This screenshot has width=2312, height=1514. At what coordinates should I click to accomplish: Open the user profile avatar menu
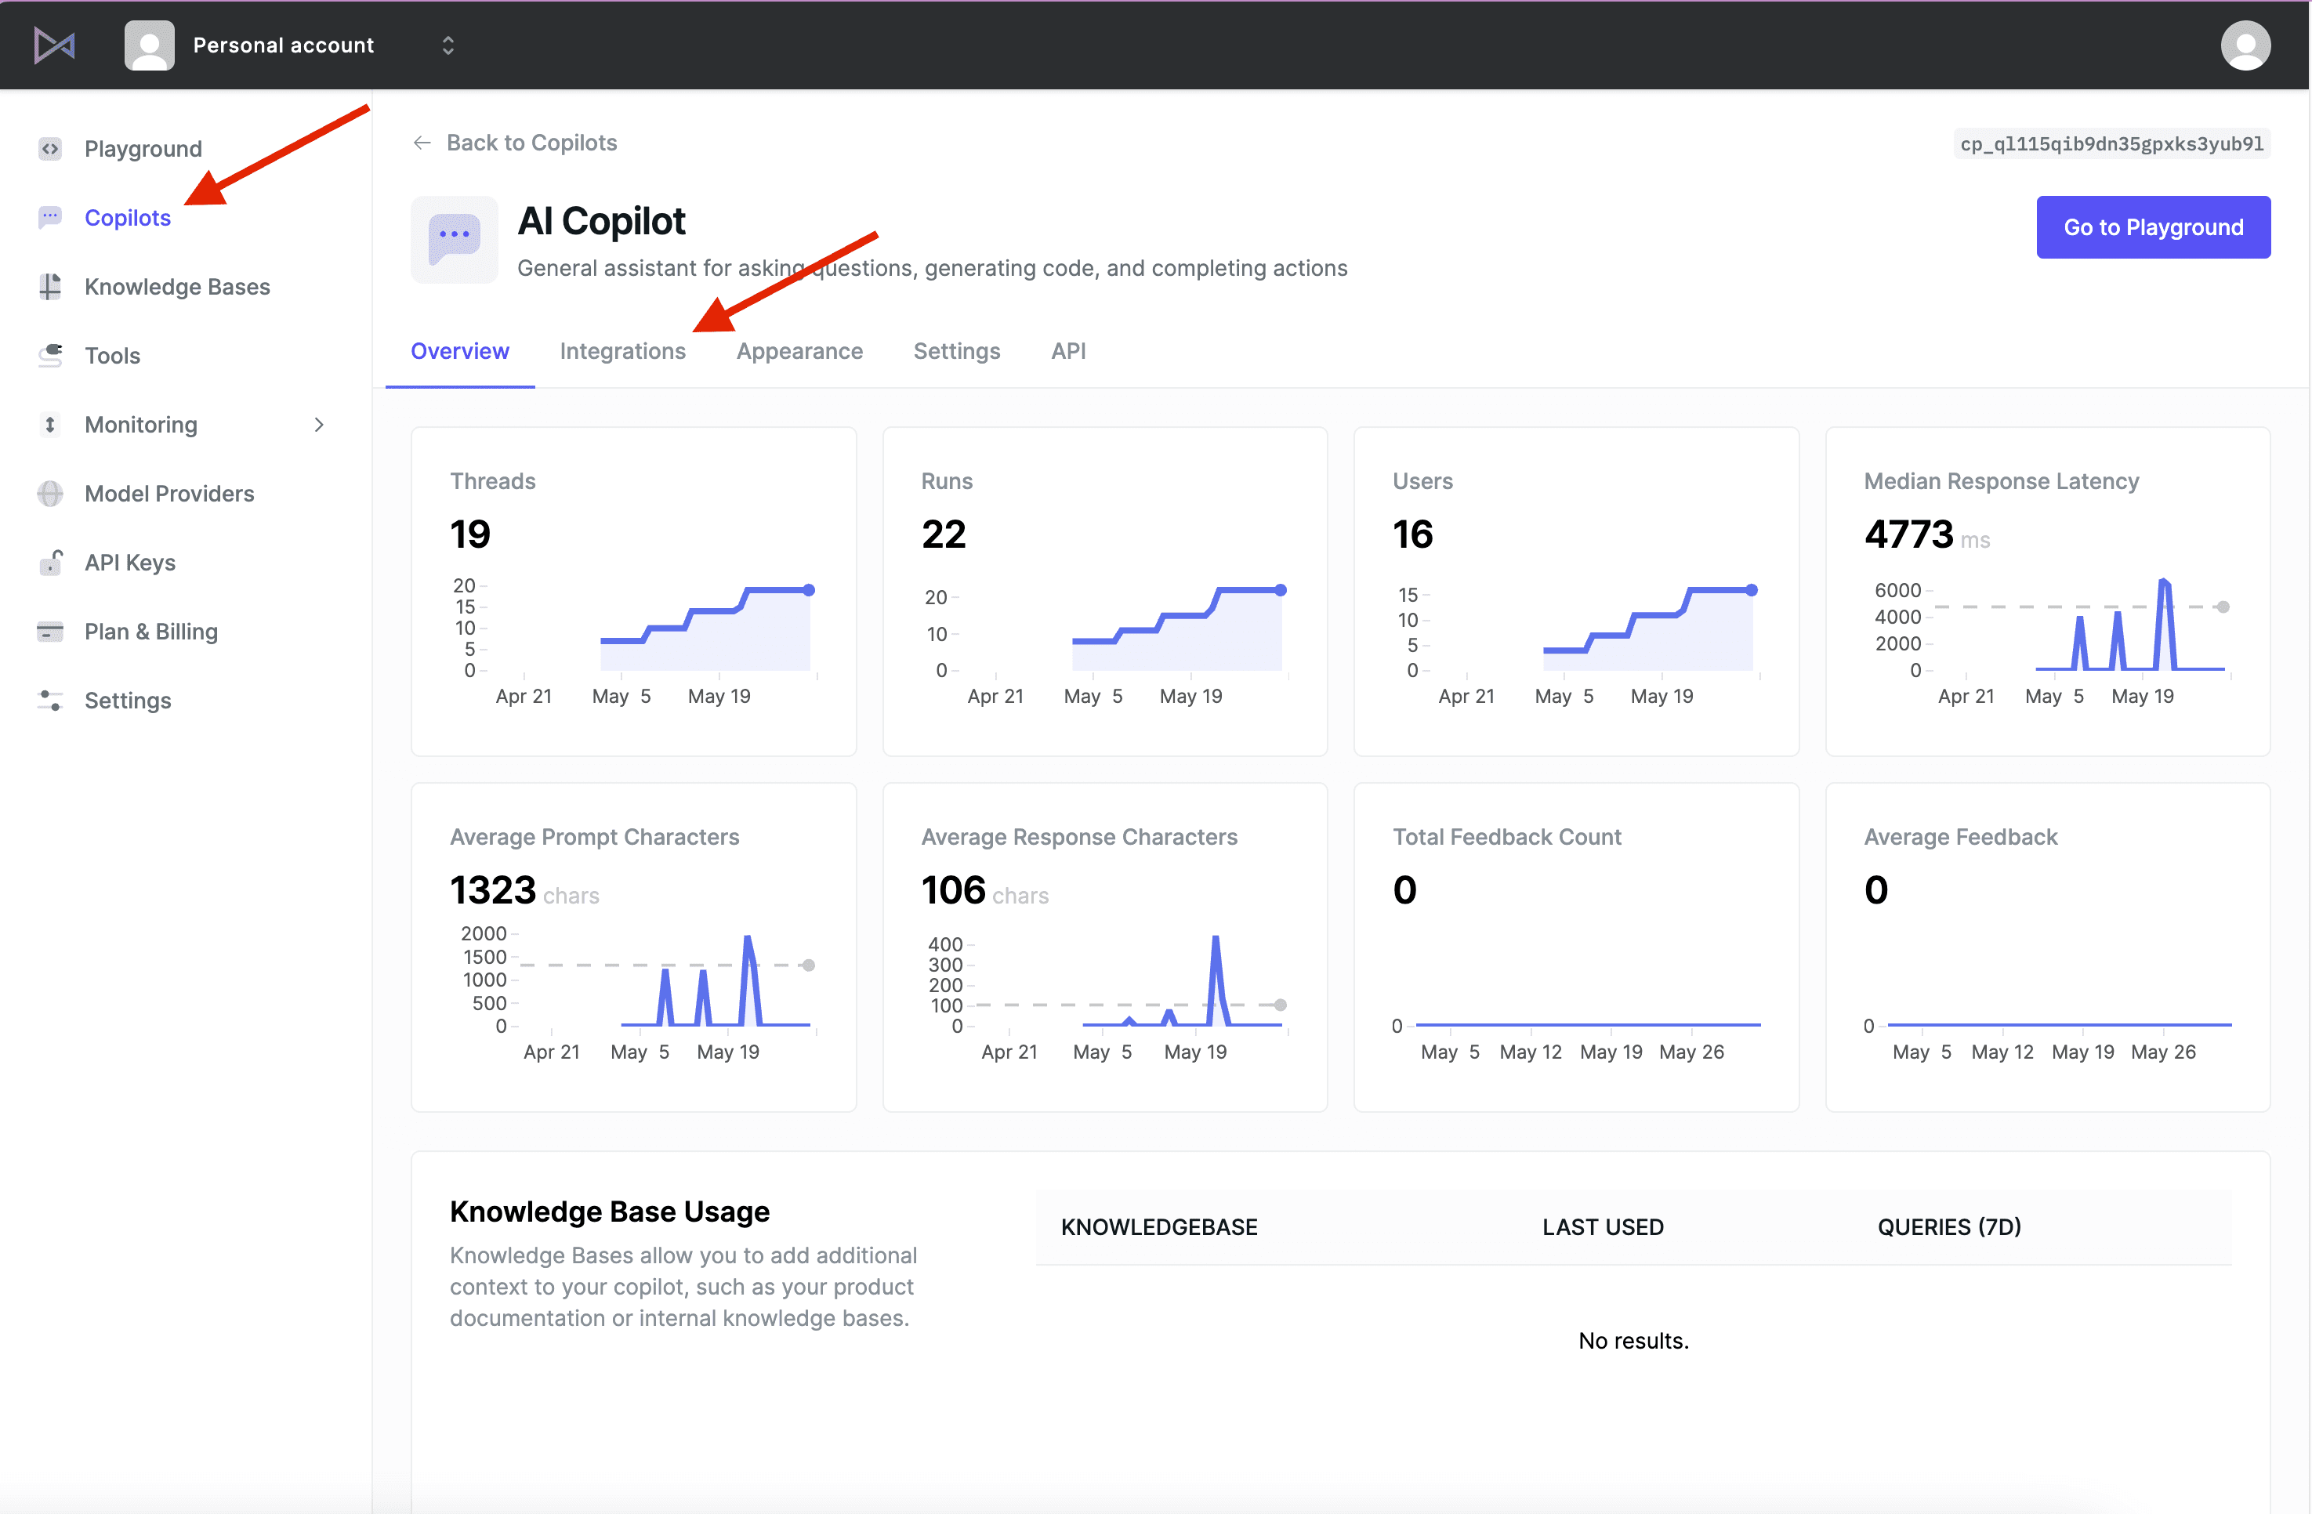(2245, 45)
